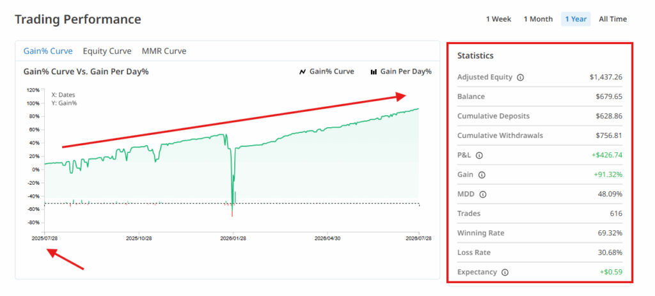Viewport: 655px width, 296px height.
Task: Click the chart line's end at 2026/07/28
Action: tap(418, 109)
